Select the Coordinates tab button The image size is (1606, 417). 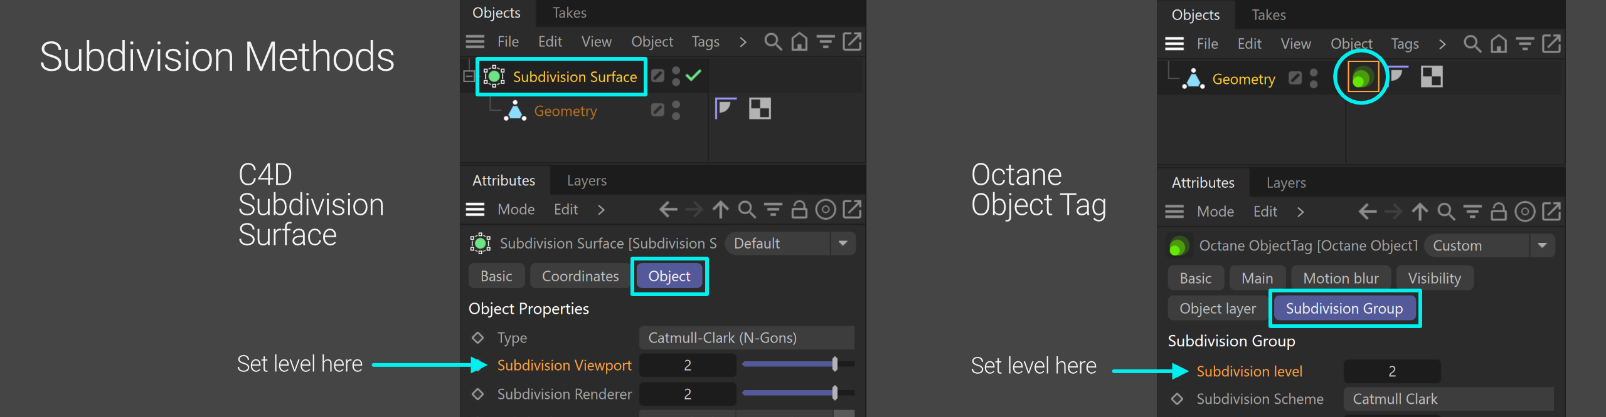point(580,276)
